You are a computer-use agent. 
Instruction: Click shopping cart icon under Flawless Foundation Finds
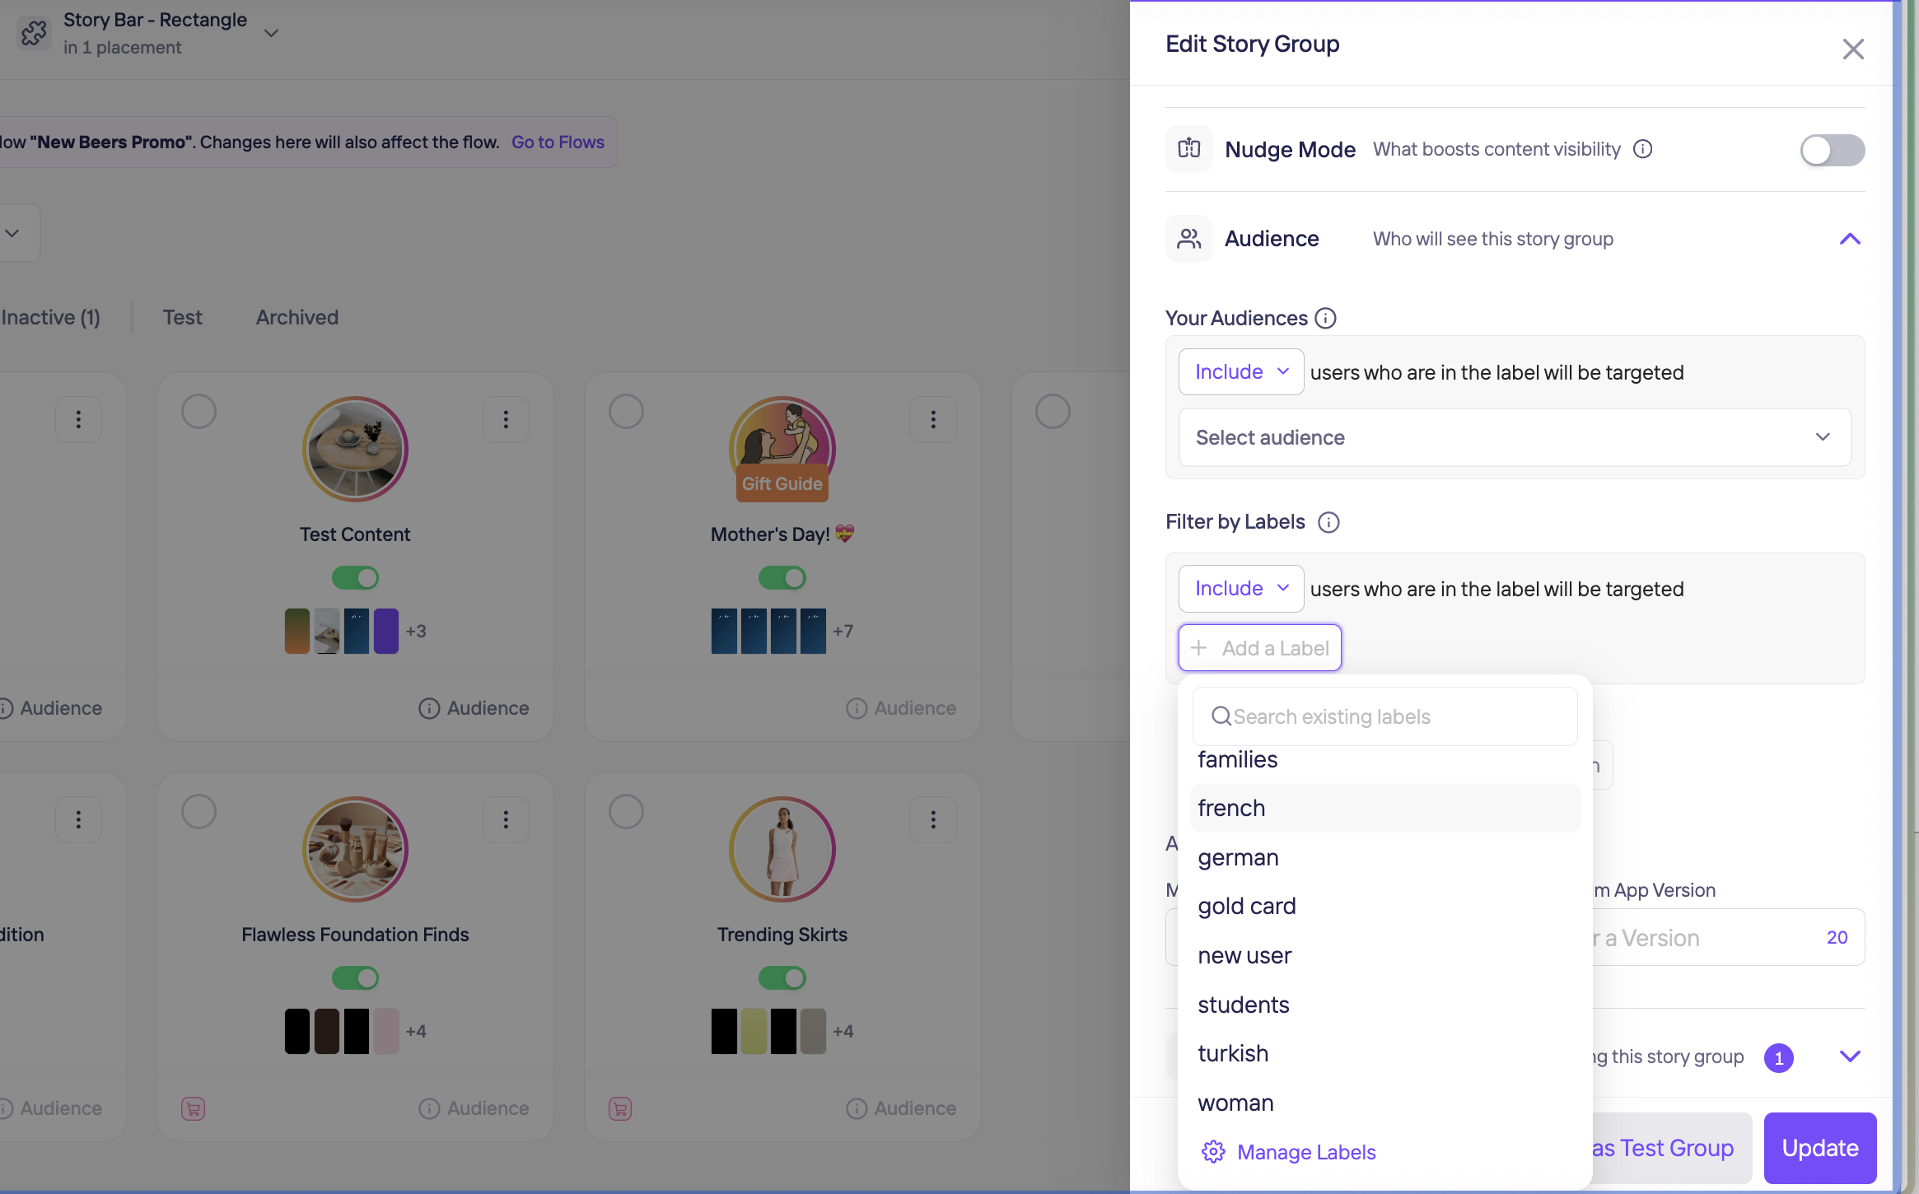coord(193,1108)
